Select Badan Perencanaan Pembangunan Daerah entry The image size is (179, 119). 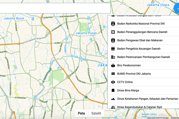click(x=143, y=57)
